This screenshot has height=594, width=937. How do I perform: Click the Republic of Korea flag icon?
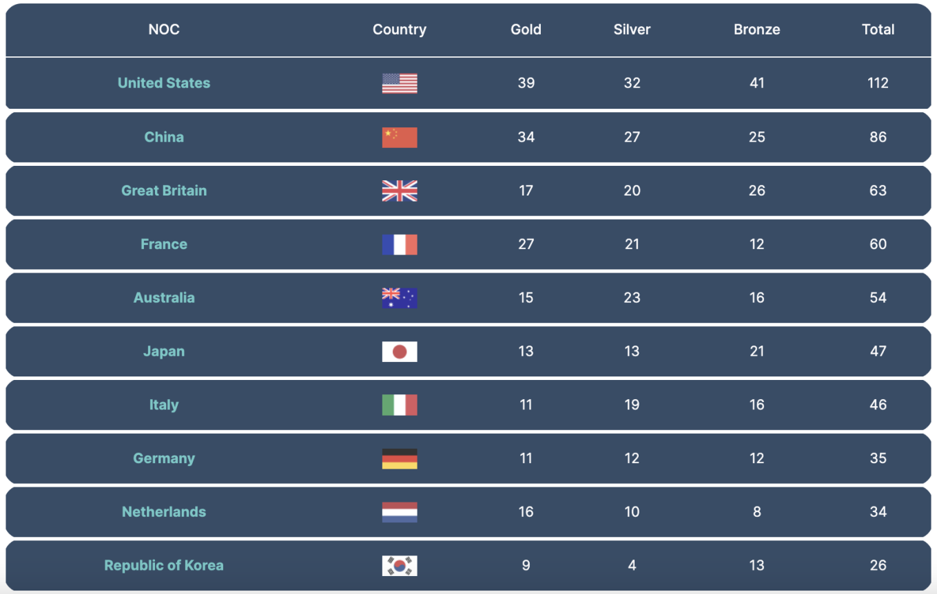pos(400,566)
